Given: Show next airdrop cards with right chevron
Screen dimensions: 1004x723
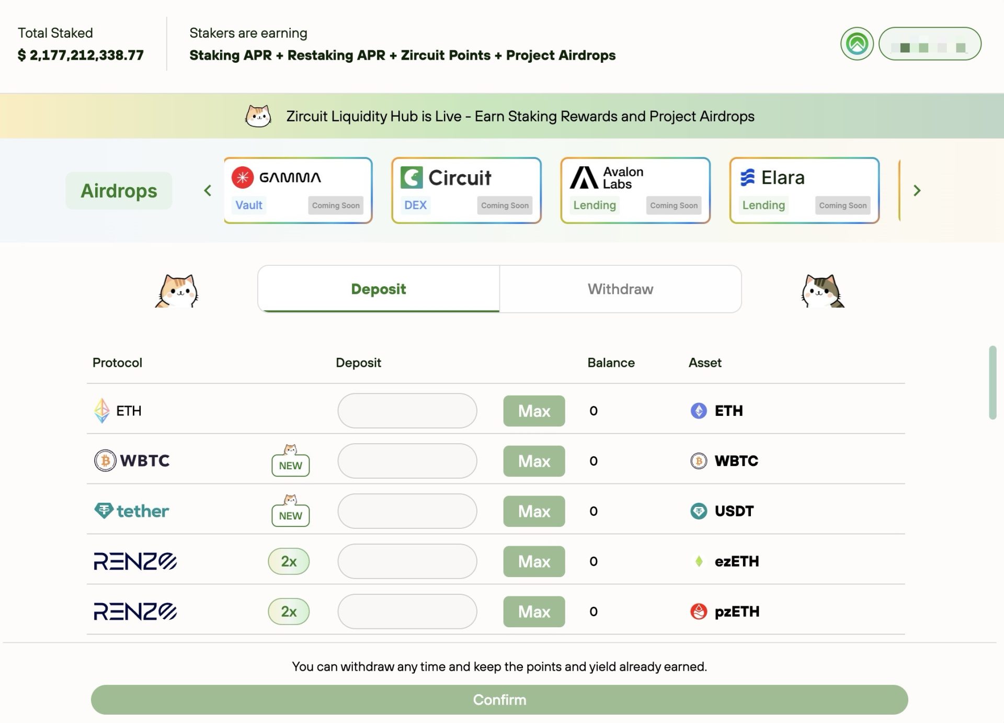Looking at the screenshot, I should point(917,190).
